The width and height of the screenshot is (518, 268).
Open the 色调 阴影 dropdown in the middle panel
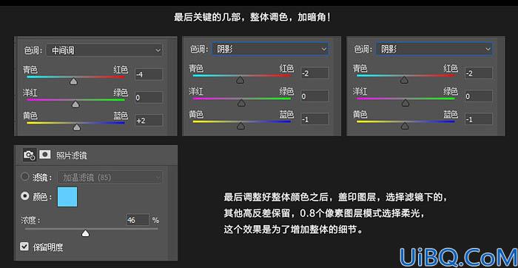270,49
